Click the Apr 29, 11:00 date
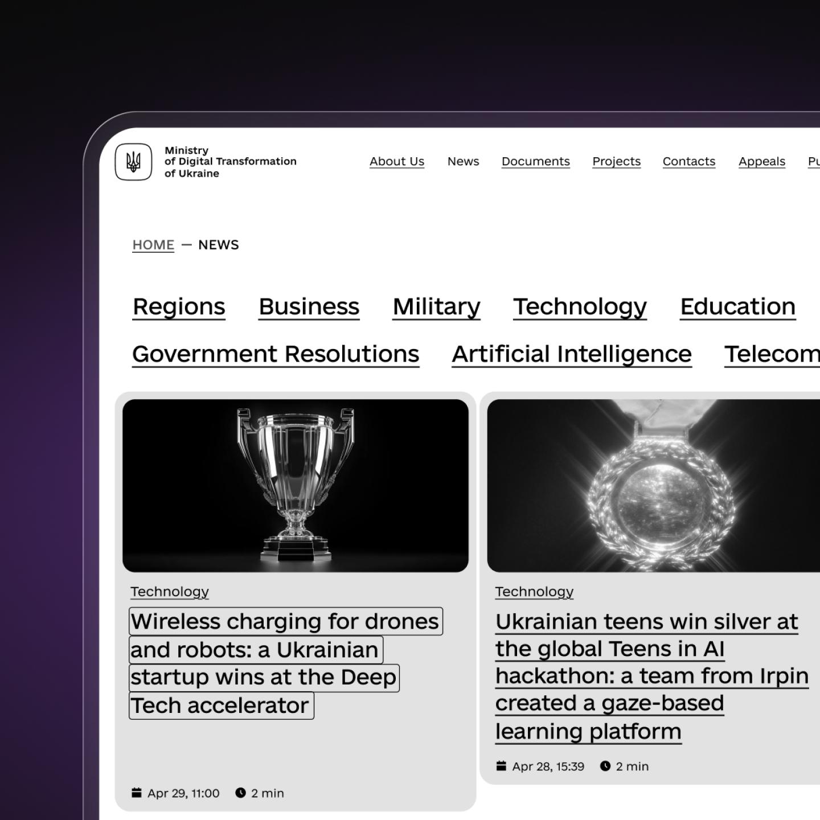 coord(183,793)
